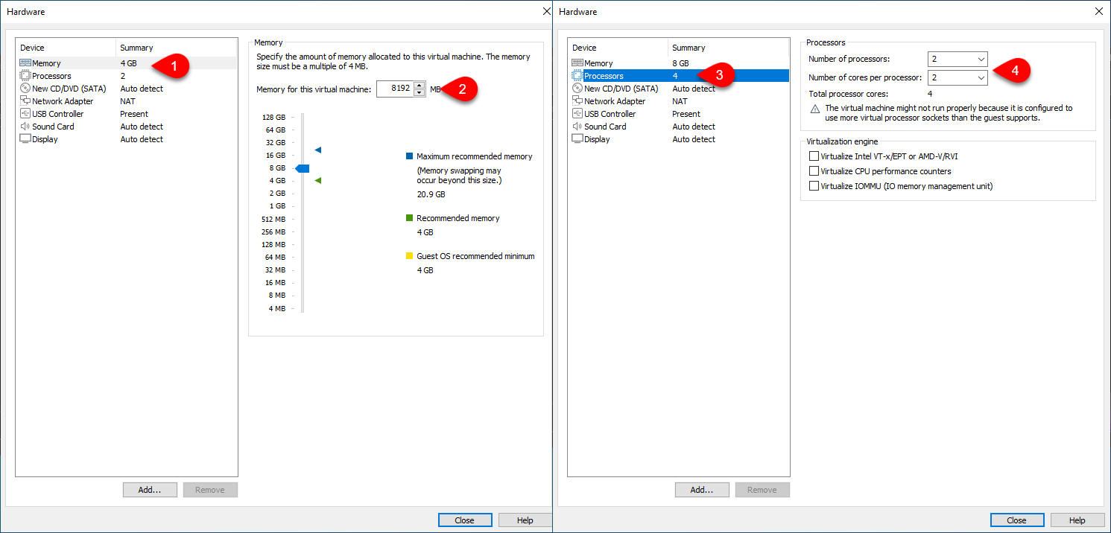Click the blue maximum recommended memory marker
1111x533 pixels.
tap(318, 150)
